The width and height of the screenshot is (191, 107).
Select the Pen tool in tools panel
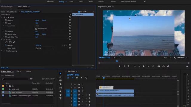point(60,91)
